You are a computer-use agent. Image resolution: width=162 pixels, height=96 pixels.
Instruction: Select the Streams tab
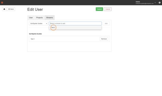pos(50,18)
